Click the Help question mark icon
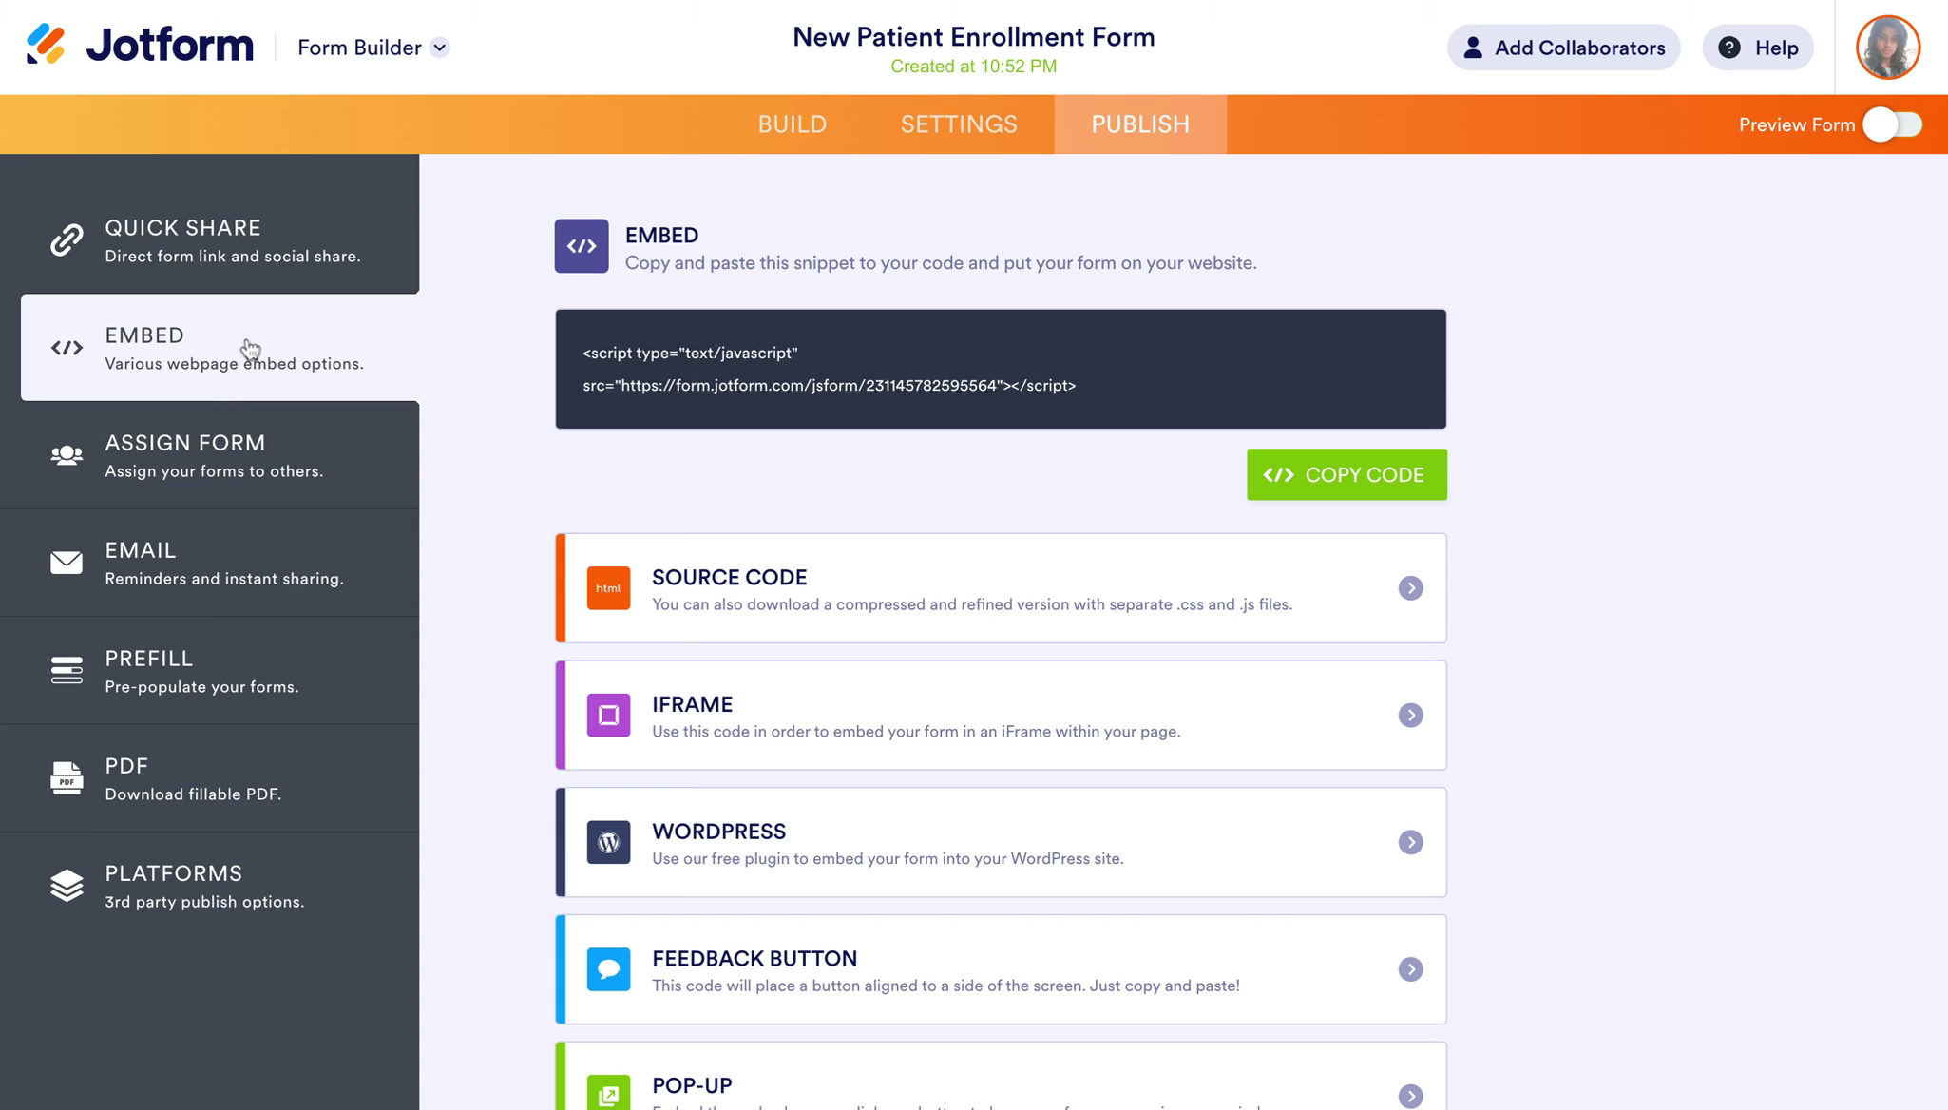Screen dimensions: 1948x1110 click(1729, 48)
